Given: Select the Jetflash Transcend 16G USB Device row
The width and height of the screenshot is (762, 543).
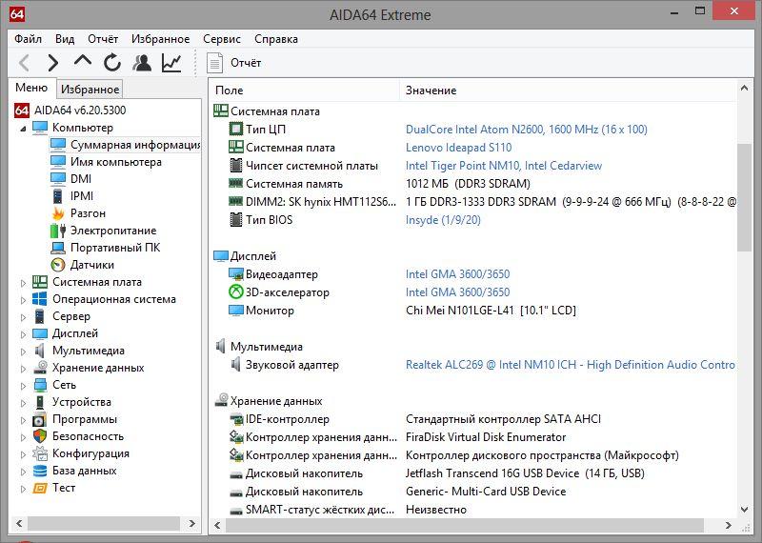Looking at the screenshot, I should pos(474,473).
